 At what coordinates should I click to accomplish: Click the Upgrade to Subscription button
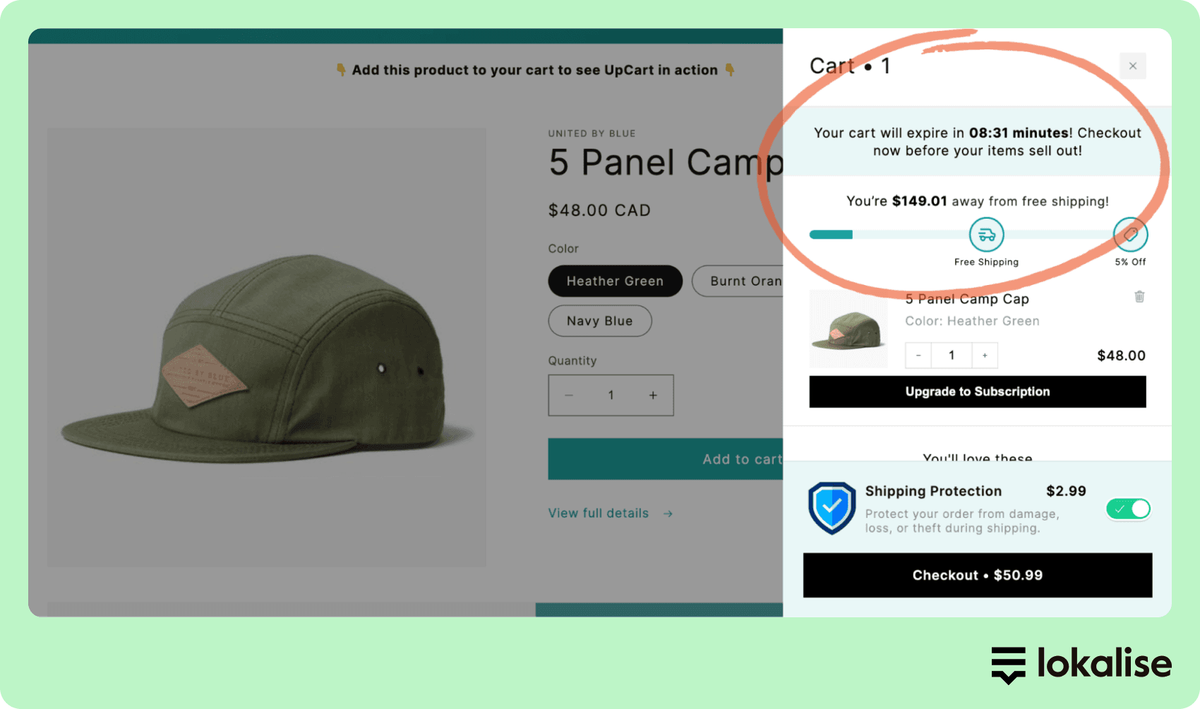pyautogui.click(x=977, y=392)
